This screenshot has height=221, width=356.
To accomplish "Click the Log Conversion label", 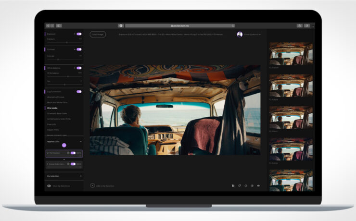I will click(54, 92).
